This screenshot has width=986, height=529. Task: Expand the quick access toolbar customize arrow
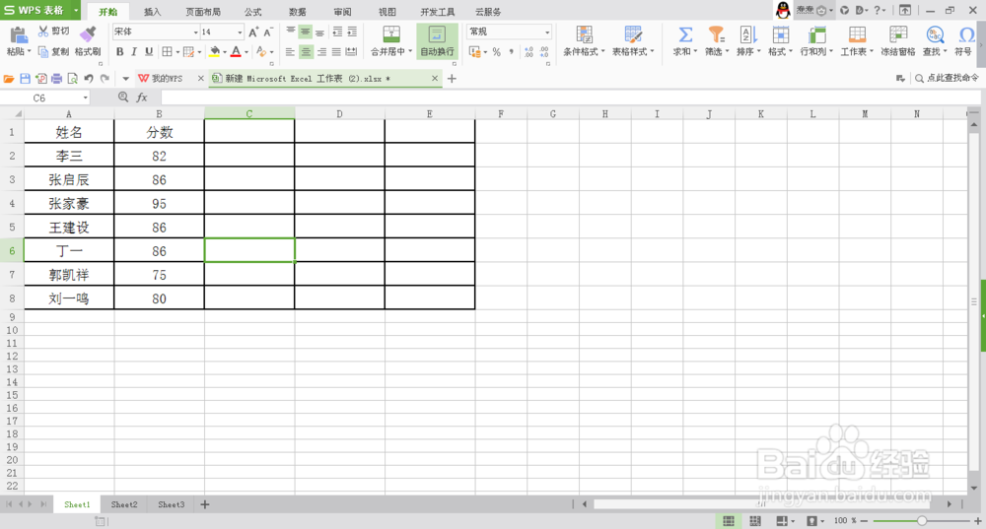(x=125, y=79)
